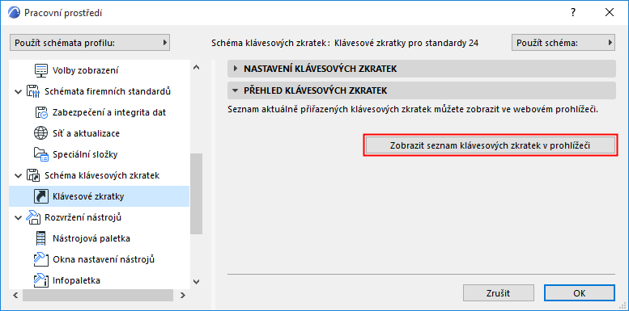Collapse the Rozvržení nástrojů tree node
629x311 pixels.
pyautogui.click(x=18, y=218)
